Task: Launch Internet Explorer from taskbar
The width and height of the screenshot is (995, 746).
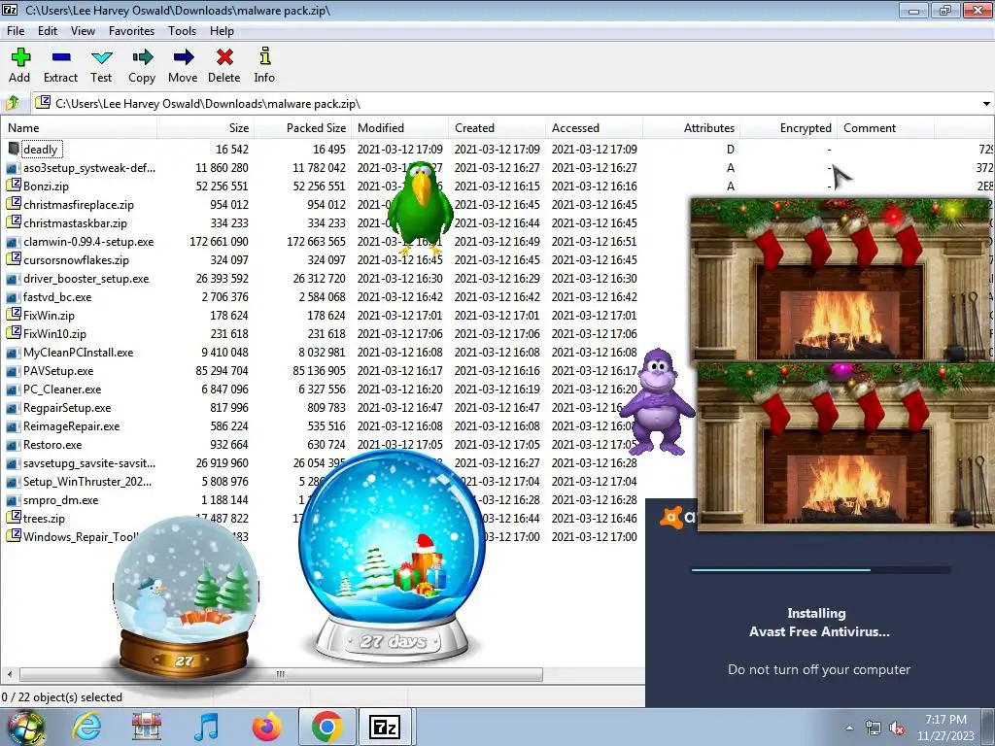Action: [86, 727]
